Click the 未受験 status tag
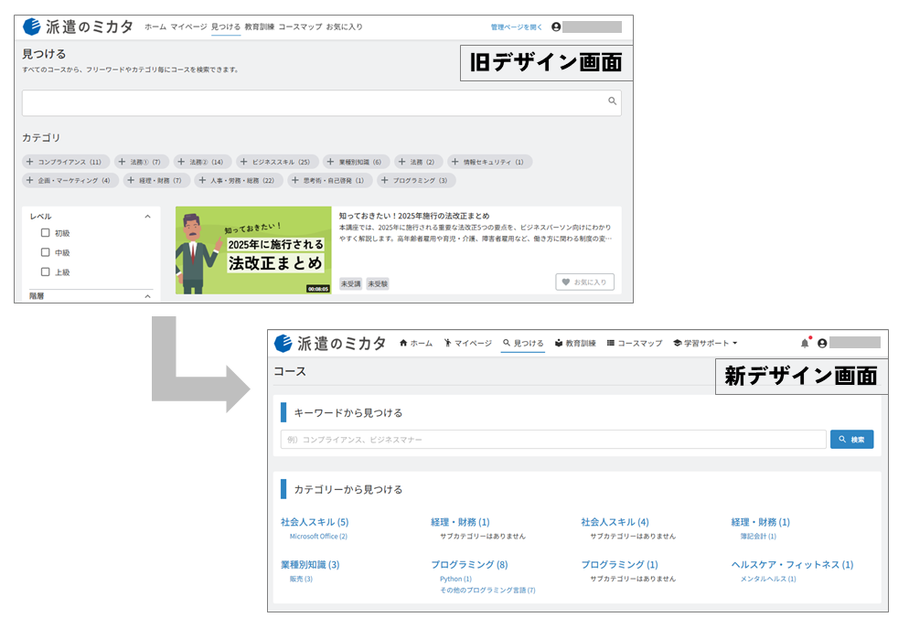 [378, 284]
